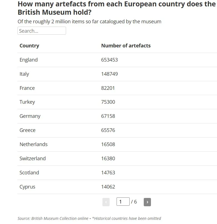Viewport: 217px width, 224px height.
Task: Focus the Search input field
Action: pos(42,30)
